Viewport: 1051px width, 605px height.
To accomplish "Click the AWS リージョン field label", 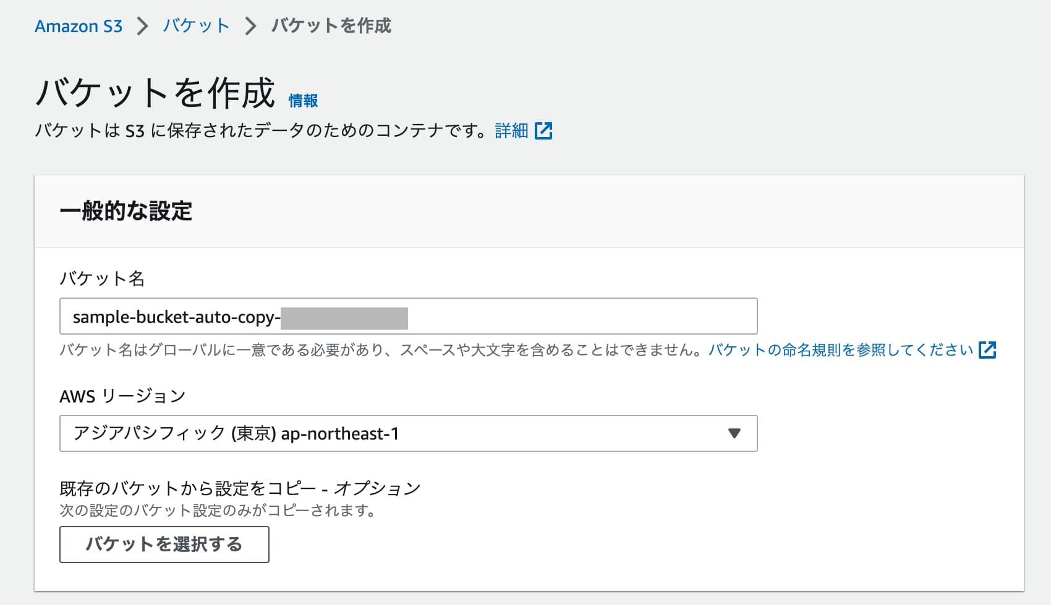I will [122, 396].
